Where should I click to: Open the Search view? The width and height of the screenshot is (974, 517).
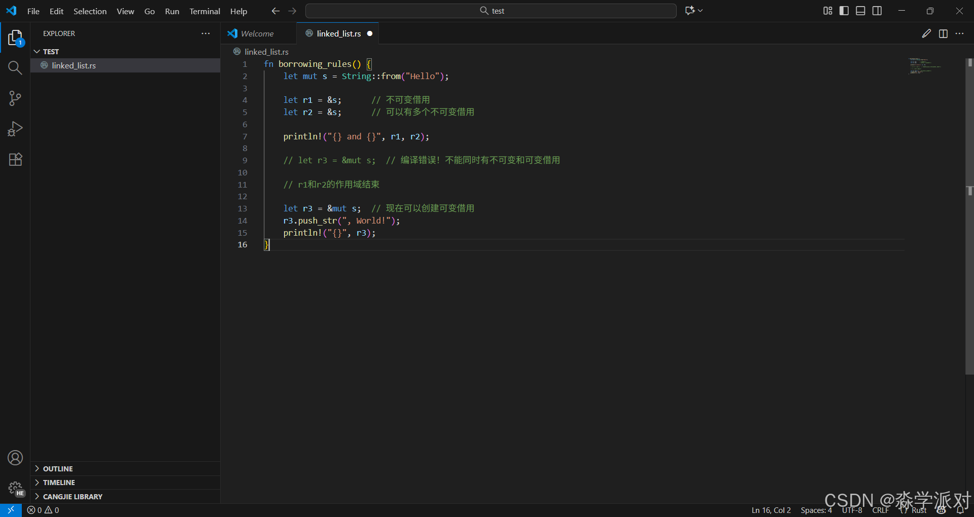click(x=15, y=68)
